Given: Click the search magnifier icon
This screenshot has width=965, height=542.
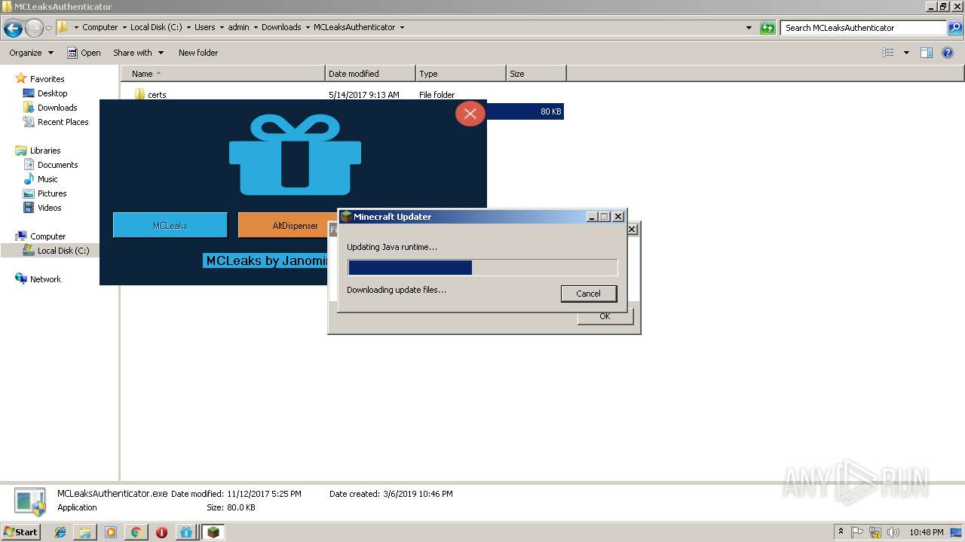Looking at the screenshot, I should coord(954,28).
